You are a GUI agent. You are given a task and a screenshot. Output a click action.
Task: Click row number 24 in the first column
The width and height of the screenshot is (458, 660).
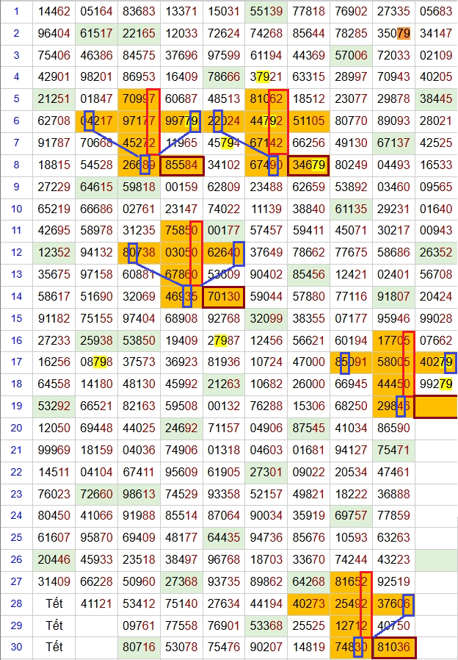[x=16, y=516]
